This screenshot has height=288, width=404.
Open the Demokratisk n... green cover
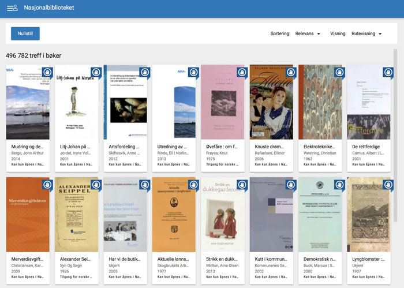pyautogui.click(x=320, y=214)
